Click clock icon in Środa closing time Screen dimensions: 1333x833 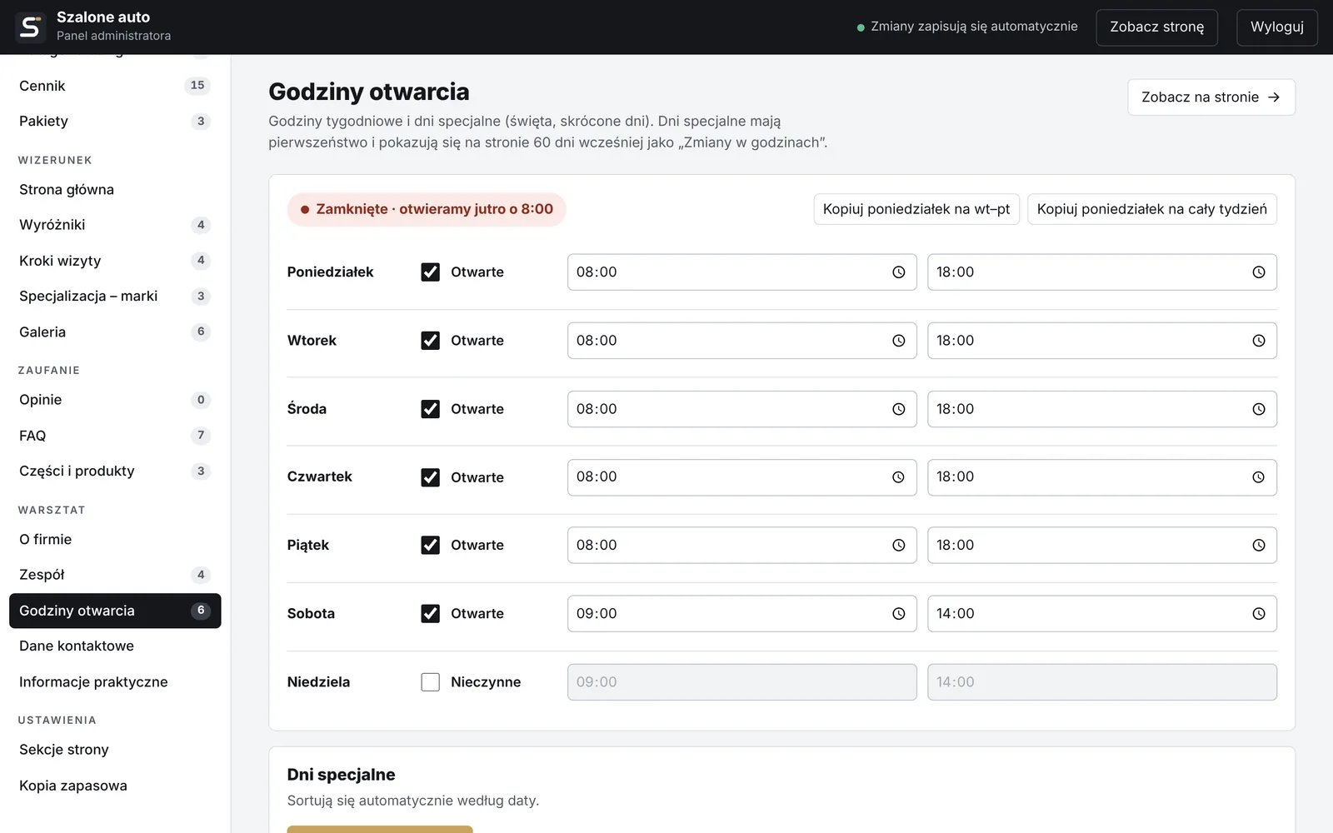[x=1258, y=409]
